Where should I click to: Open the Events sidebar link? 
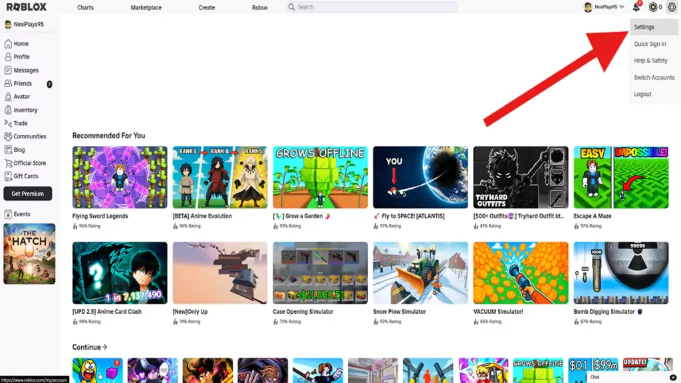[22, 214]
